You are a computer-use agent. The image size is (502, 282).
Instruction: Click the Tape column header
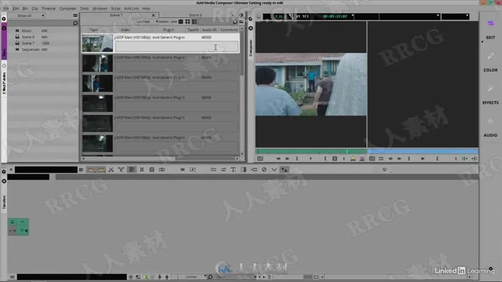94,30
